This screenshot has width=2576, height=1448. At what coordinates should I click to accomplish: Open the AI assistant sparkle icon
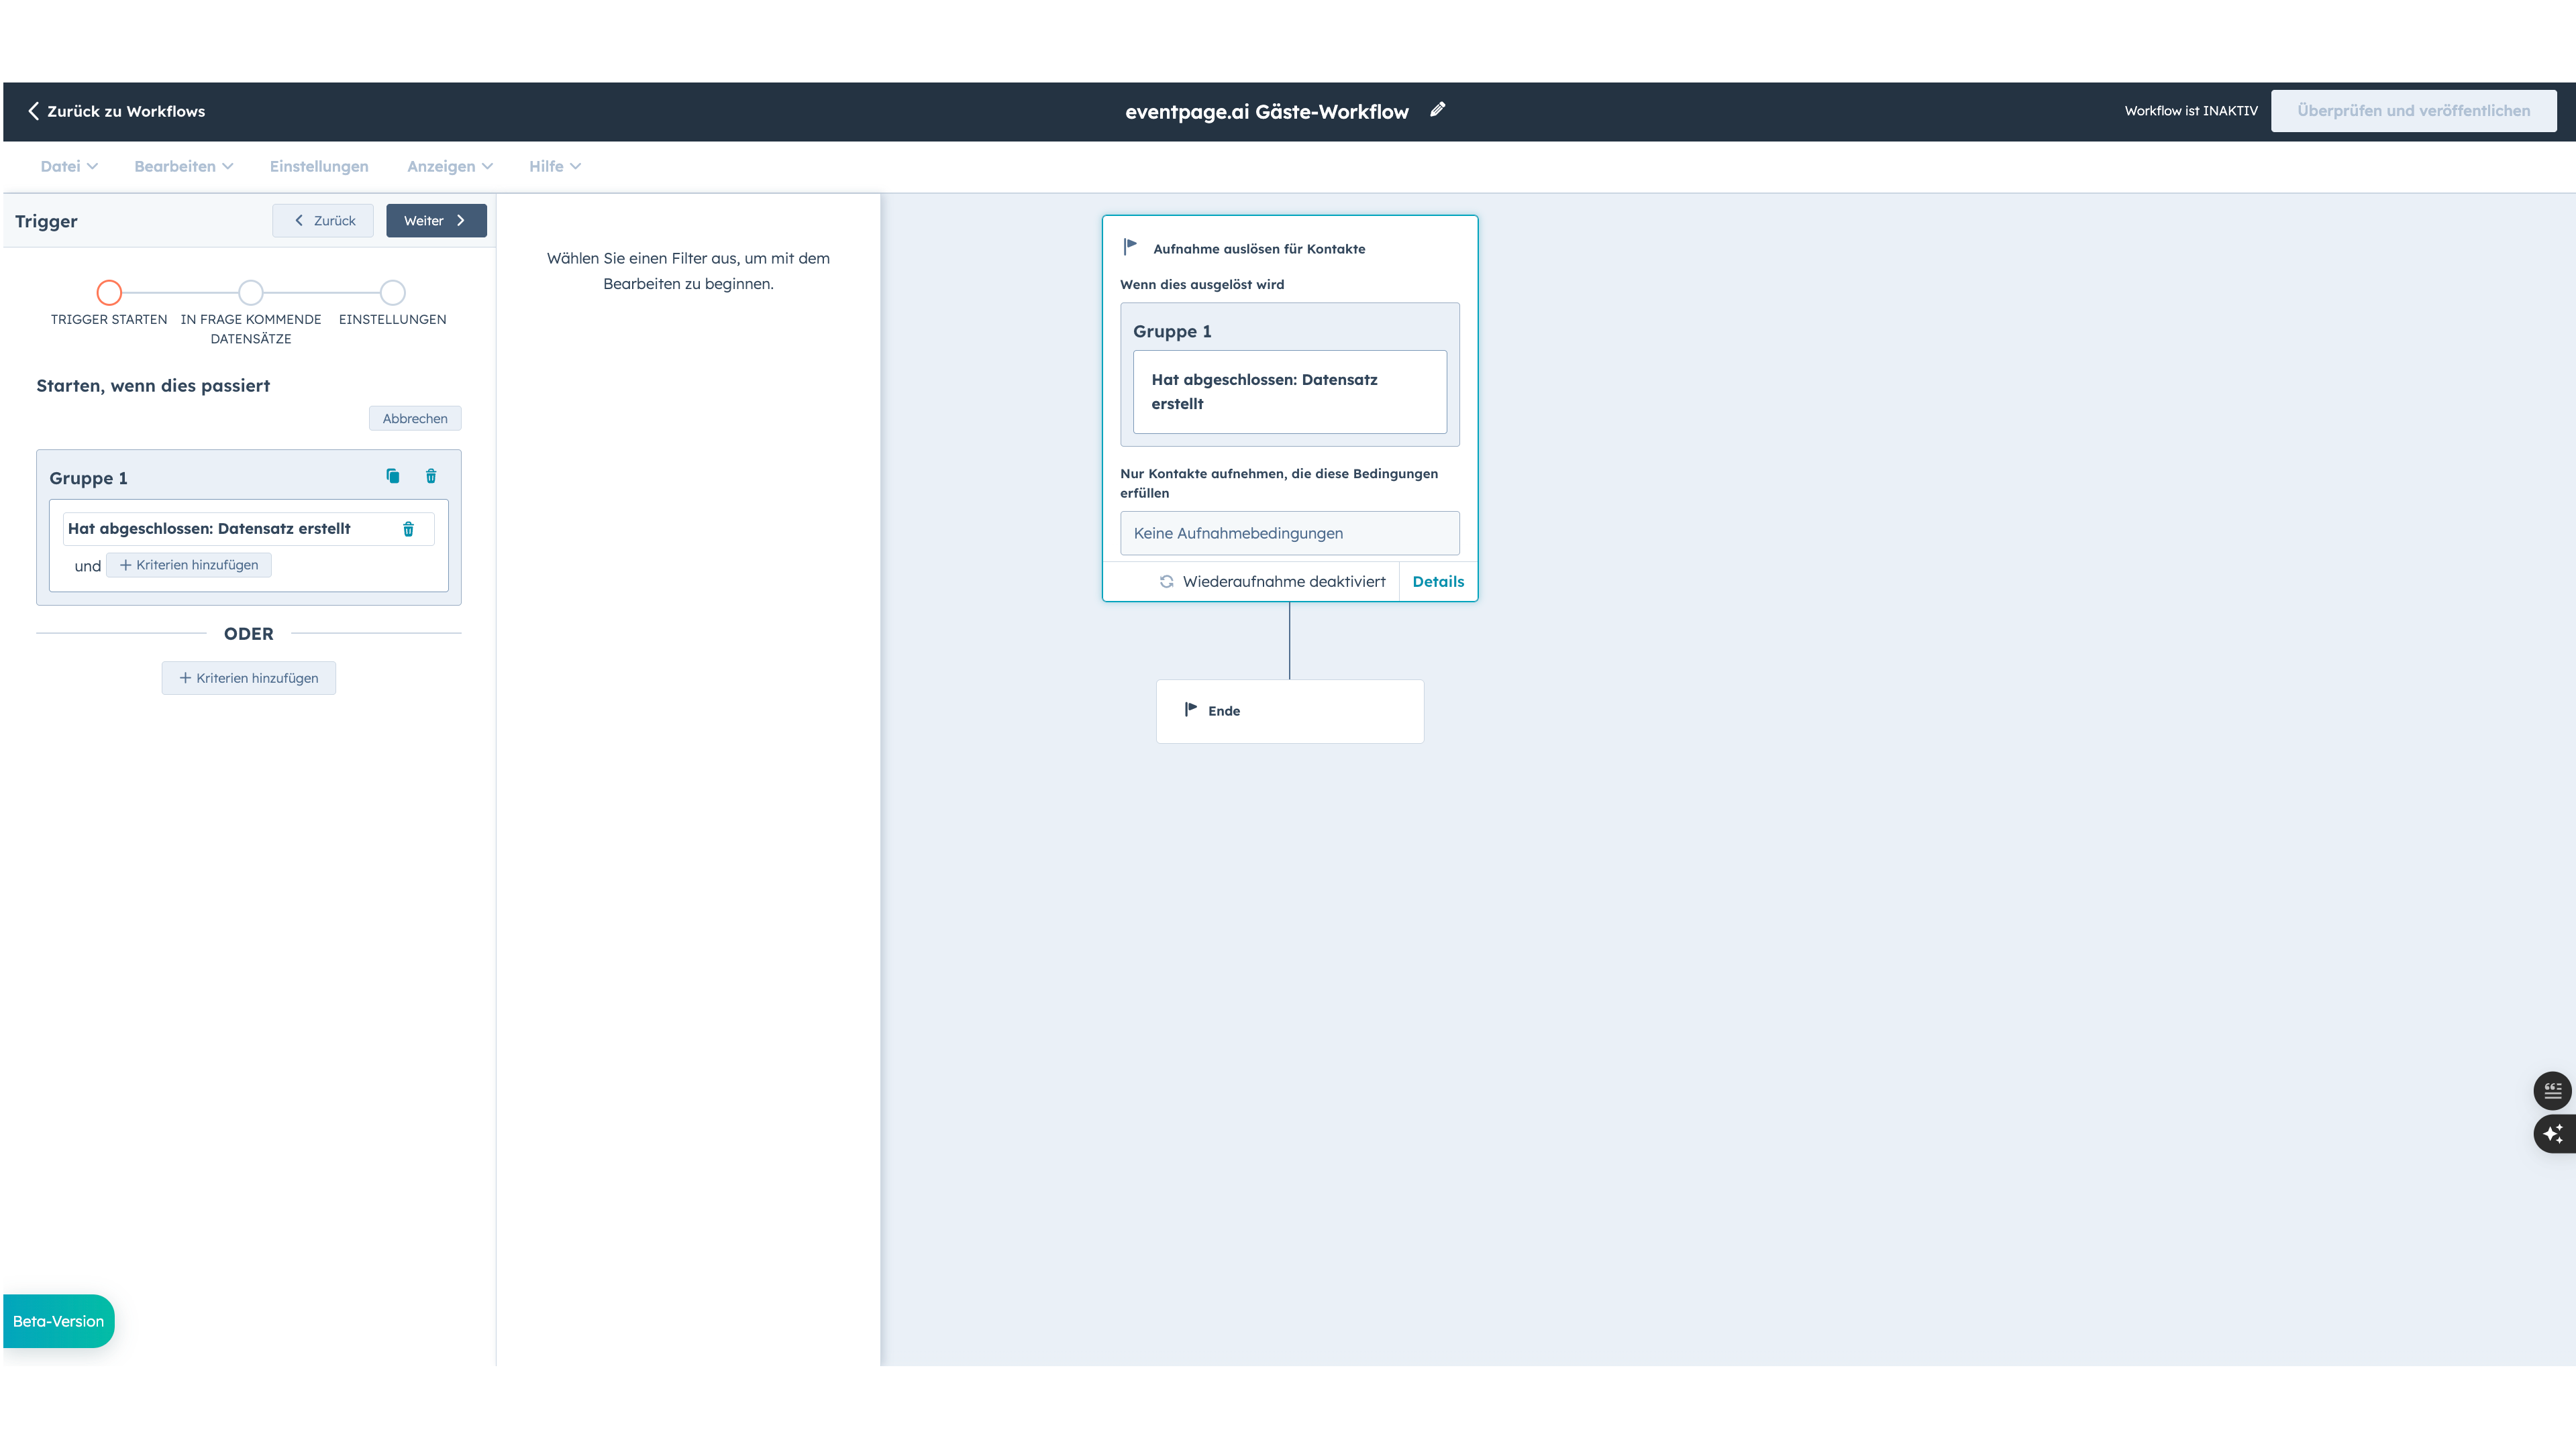pyautogui.click(x=2553, y=1134)
